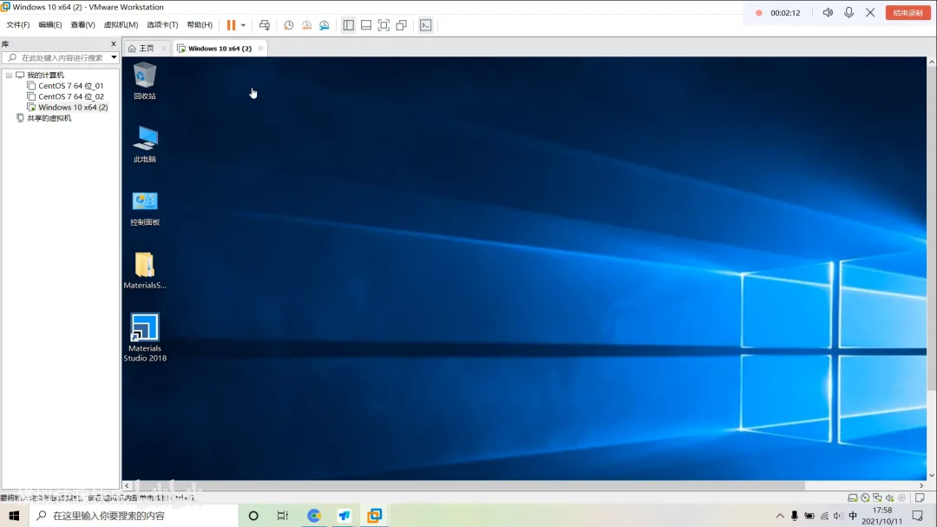
Task: Select the 控制面板 desktop icon
Action: [145, 208]
